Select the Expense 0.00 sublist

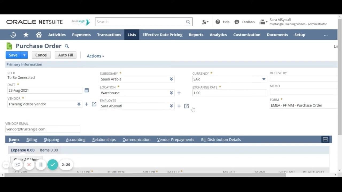click(22, 150)
